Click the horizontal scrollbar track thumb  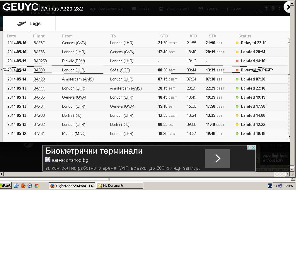[x=139, y=174]
